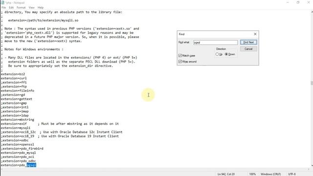The height and width of the screenshot is (176, 313).
Task: Open the Help menu
Action: pyautogui.click(x=41, y=8)
